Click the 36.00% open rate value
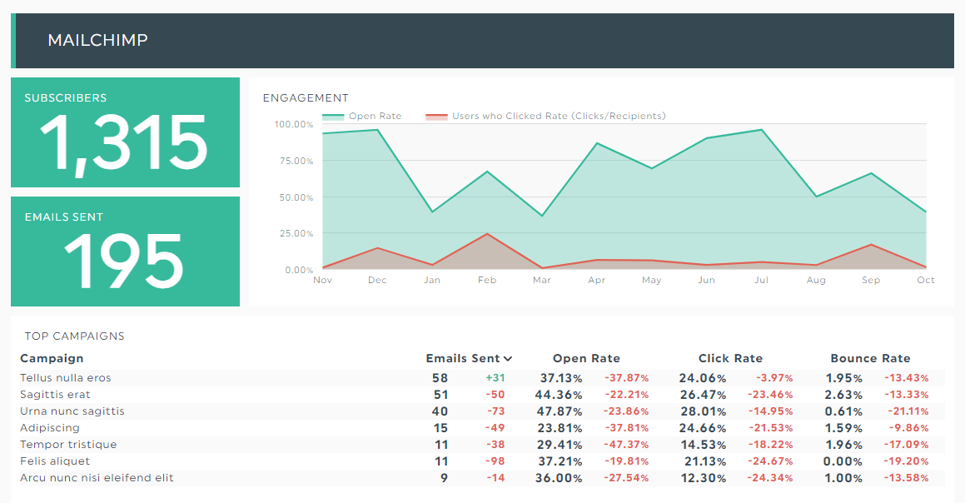The image size is (965, 503). 559,478
